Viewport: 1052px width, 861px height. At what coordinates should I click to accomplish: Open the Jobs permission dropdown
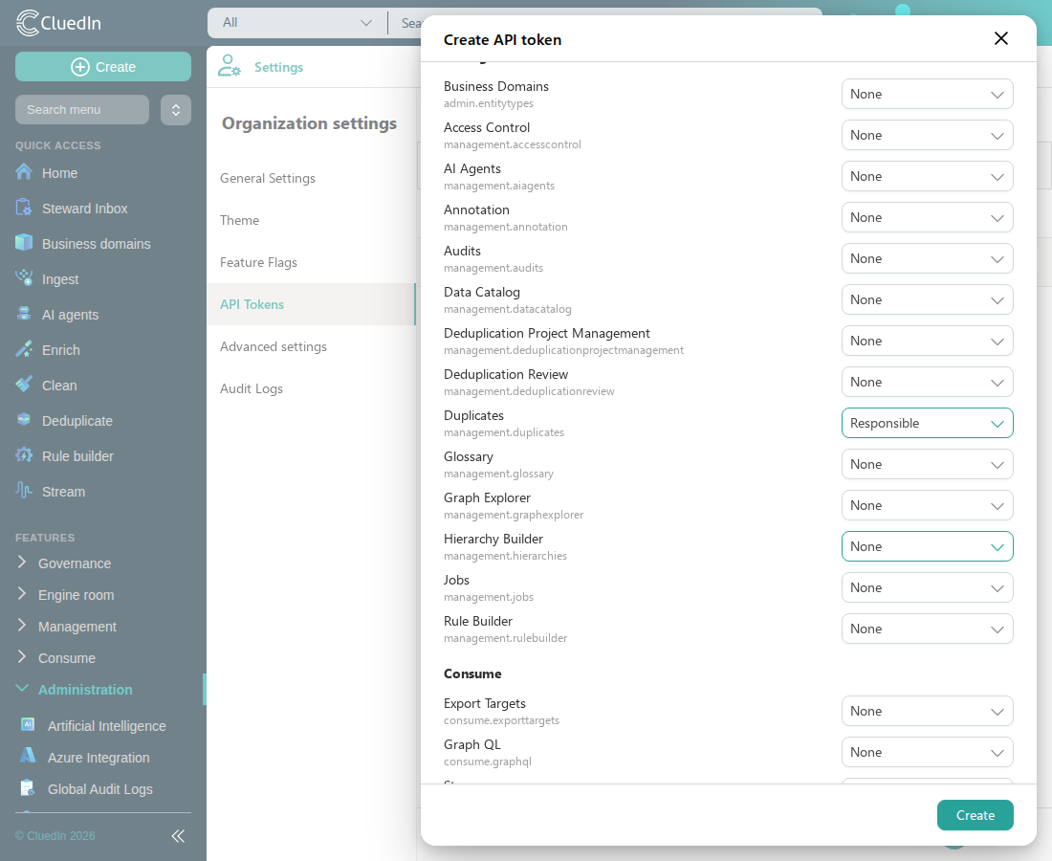point(928,587)
